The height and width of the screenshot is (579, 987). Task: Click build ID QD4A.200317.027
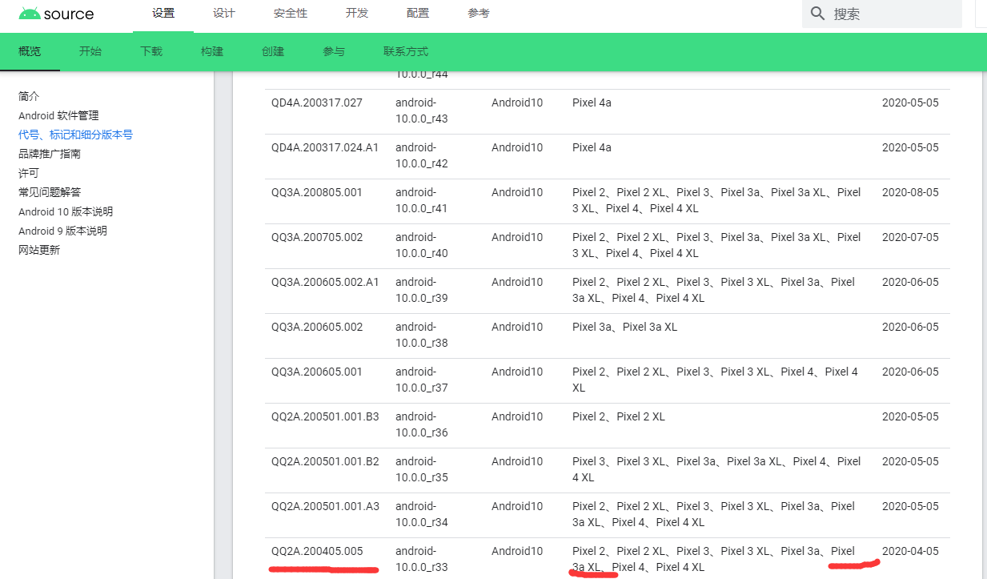[x=317, y=103]
